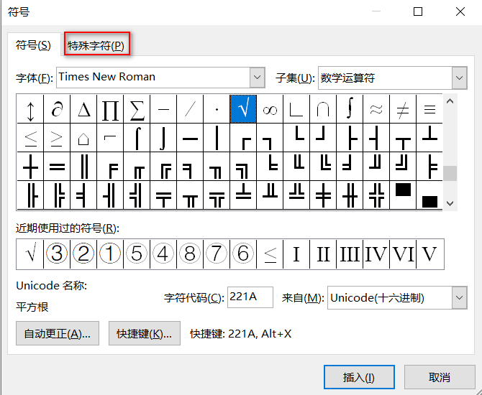Select the lower half block ▄ symbol

point(429,195)
